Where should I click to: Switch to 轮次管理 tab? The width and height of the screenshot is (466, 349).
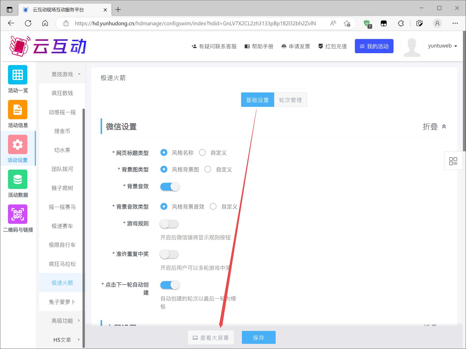[290, 100]
